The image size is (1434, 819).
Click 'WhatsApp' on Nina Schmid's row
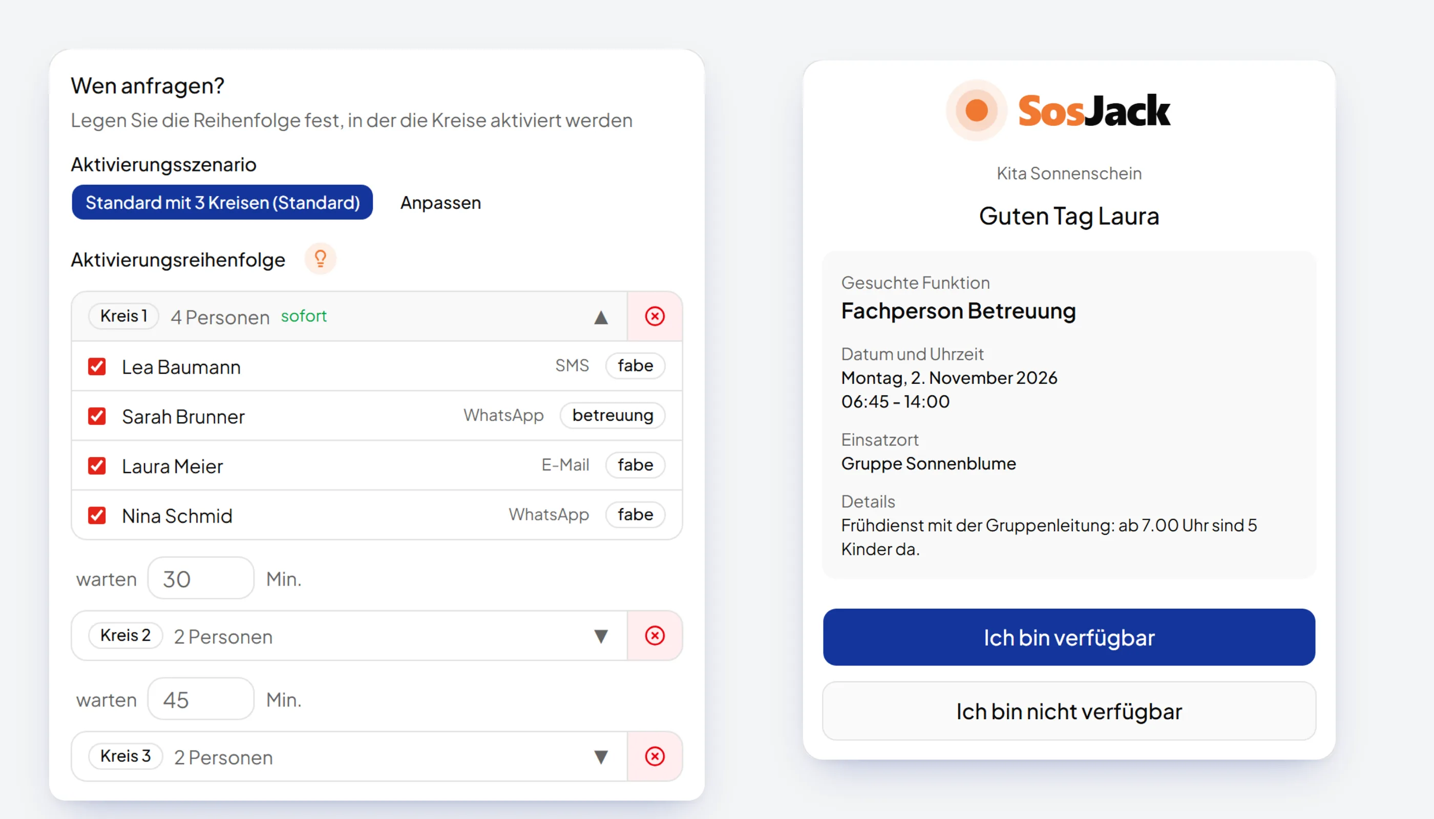(x=549, y=514)
